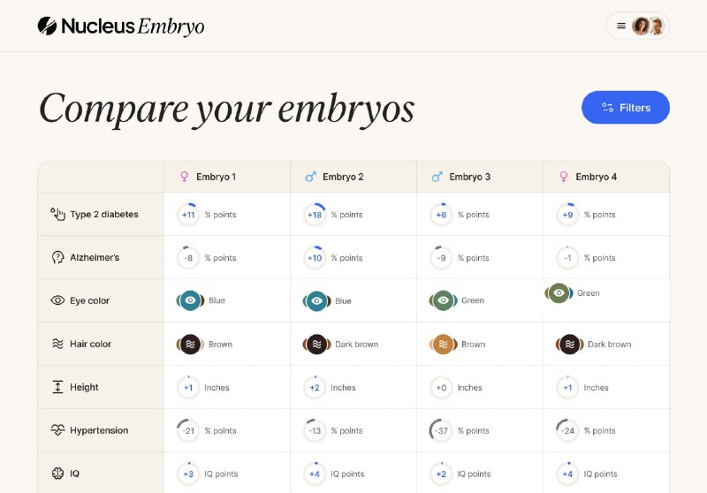Click the +4 IQ gauge for Embryo 4
Screen dimensions: 707x493
tap(567, 474)
